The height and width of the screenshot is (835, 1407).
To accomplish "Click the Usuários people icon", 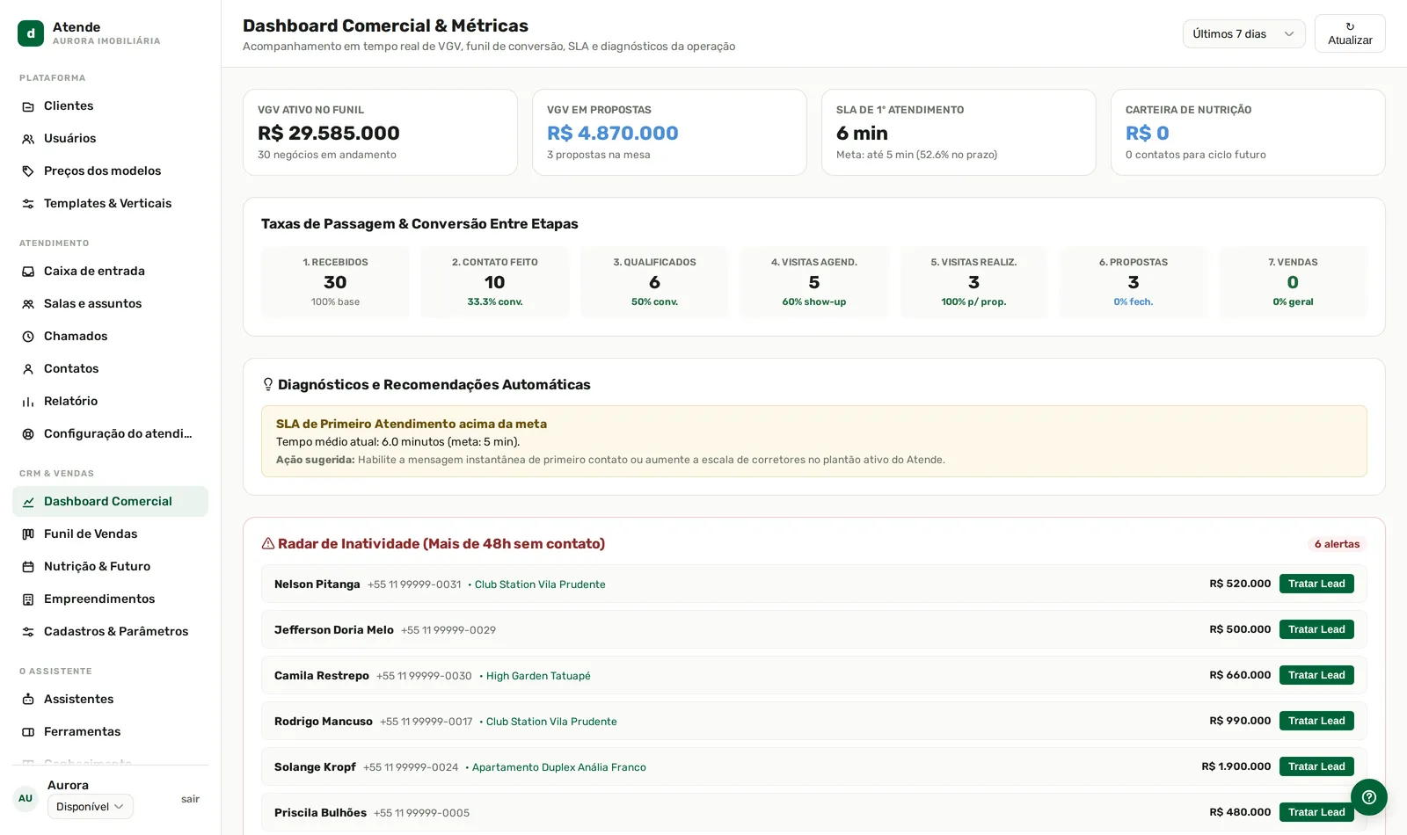I will coord(28,139).
